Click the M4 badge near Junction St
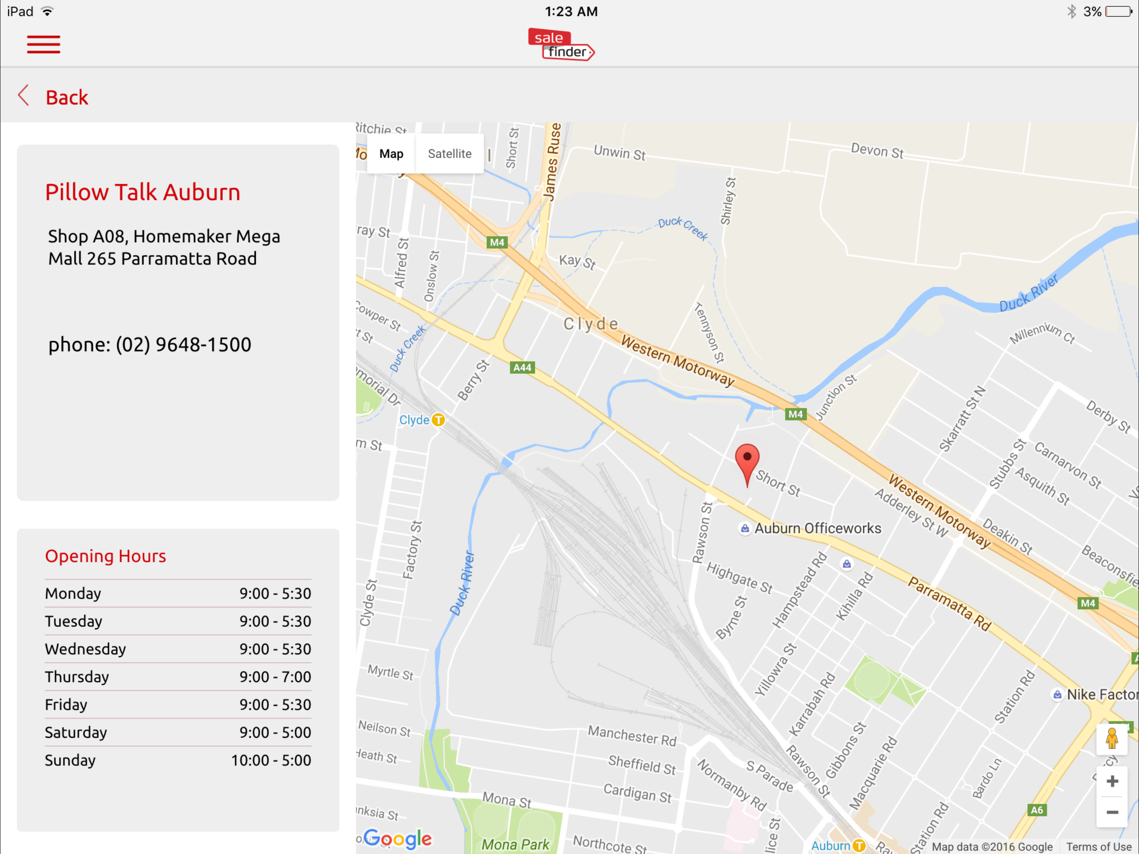The height and width of the screenshot is (854, 1139). coord(795,414)
